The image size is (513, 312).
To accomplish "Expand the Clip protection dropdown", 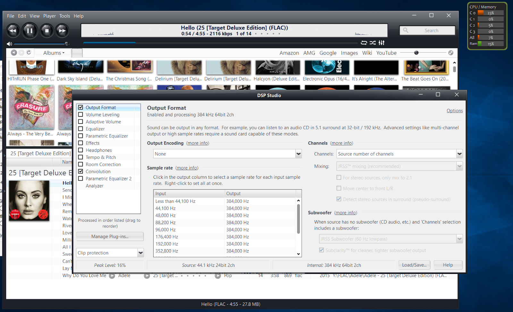I will click(110, 253).
